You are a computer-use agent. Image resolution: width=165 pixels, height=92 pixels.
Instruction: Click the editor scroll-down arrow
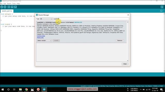tap(164, 71)
